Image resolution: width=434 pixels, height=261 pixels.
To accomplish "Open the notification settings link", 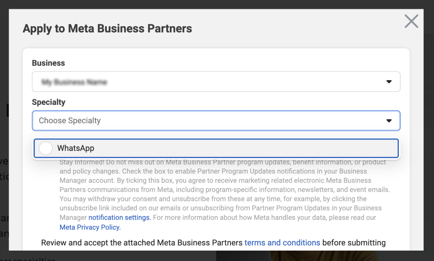I will point(119,218).
